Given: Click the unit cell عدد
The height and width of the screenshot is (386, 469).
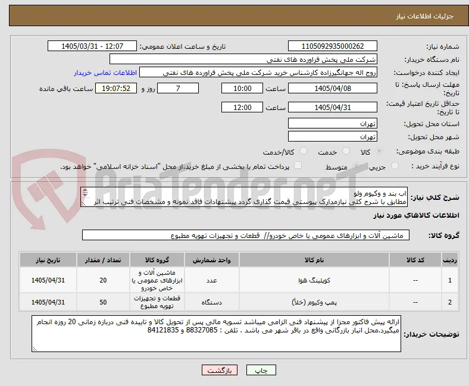Looking at the screenshot, I should point(212,280).
